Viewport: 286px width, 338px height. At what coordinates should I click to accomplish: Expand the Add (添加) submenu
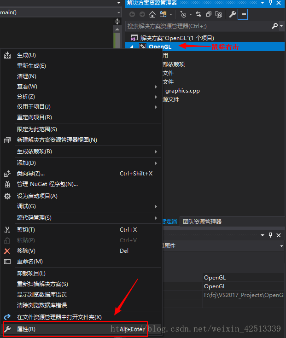point(81,163)
